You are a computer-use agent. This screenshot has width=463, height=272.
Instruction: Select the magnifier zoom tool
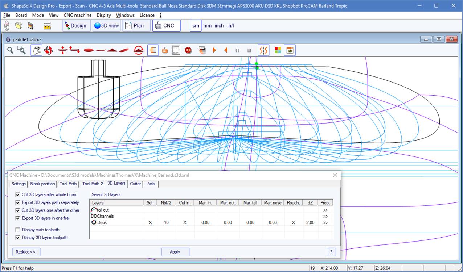tap(10, 50)
